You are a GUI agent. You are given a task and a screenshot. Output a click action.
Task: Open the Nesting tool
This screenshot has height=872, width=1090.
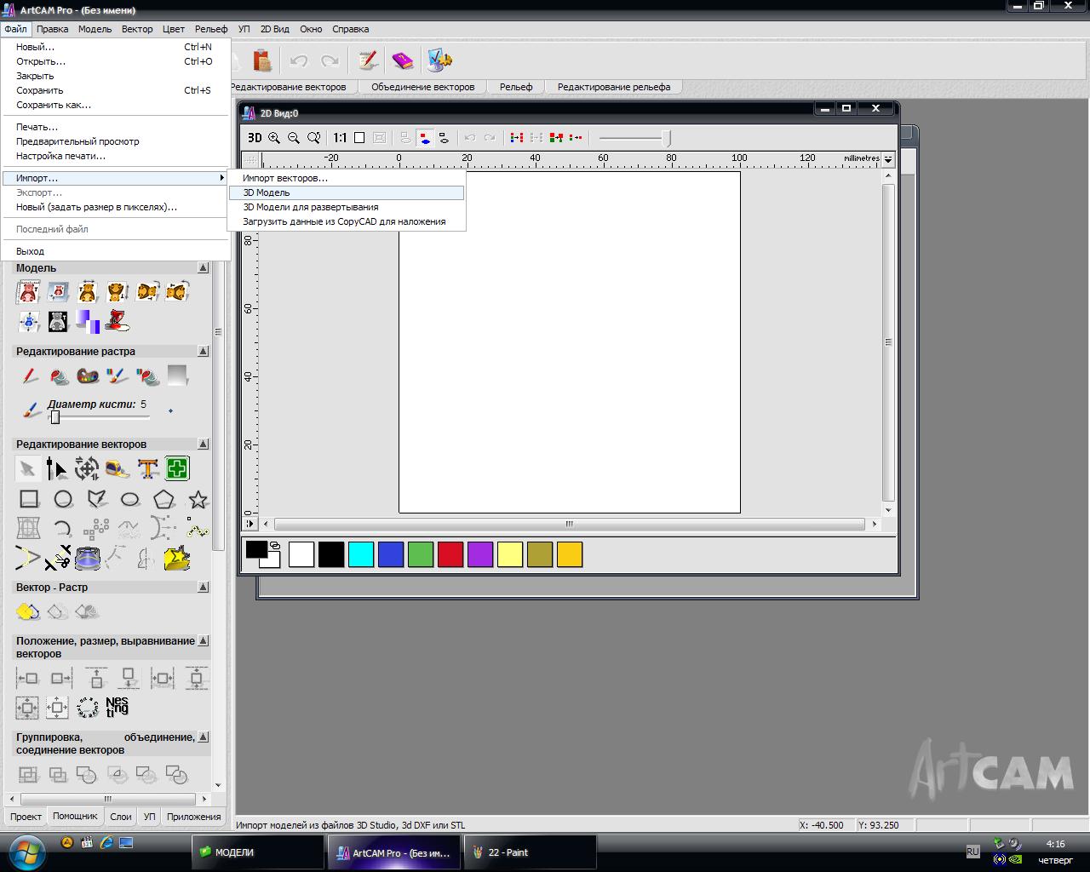(117, 707)
